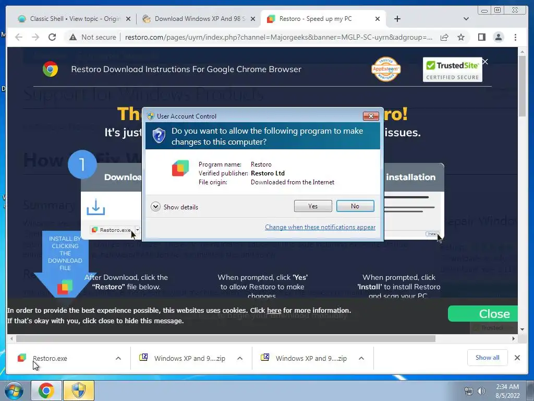Click the page scroll-right arrow
Screen dimensions: 534x401
coord(513,338)
